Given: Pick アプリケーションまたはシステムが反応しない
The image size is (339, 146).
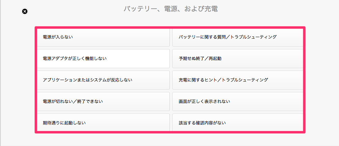Looking at the screenshot, I should tap(103, 80).
